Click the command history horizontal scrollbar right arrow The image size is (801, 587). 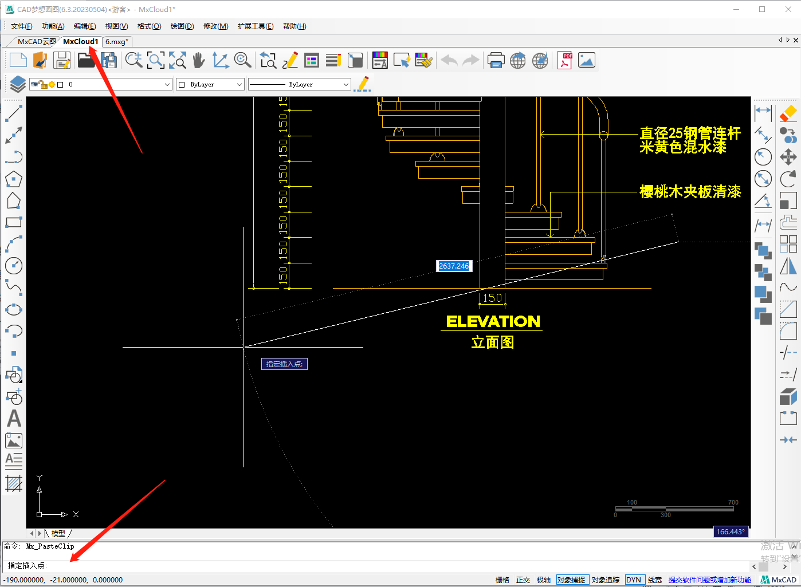click(x=784, y=566)
